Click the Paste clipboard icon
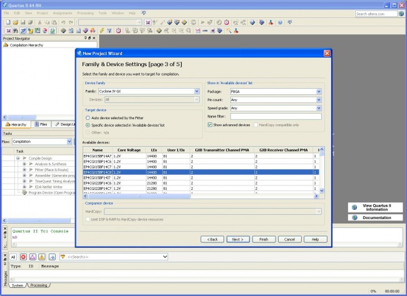407x296 pixels. [54, 22]
